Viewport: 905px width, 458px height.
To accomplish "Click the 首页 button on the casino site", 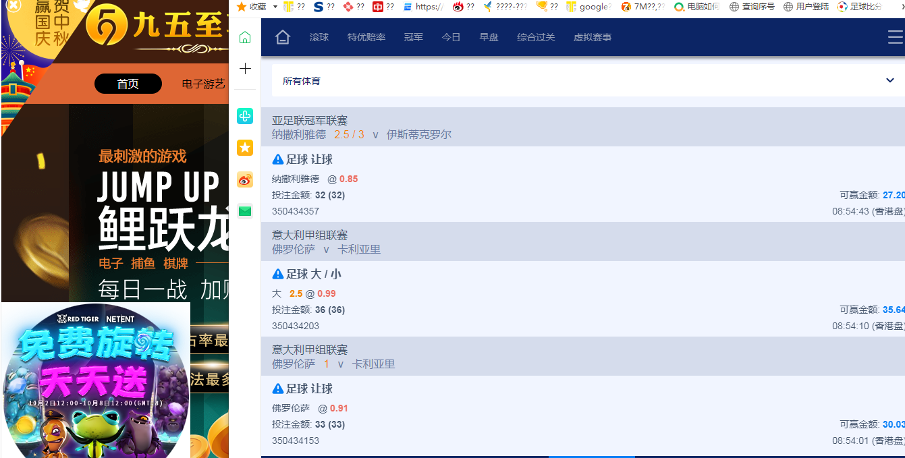I will coord(128,84).
